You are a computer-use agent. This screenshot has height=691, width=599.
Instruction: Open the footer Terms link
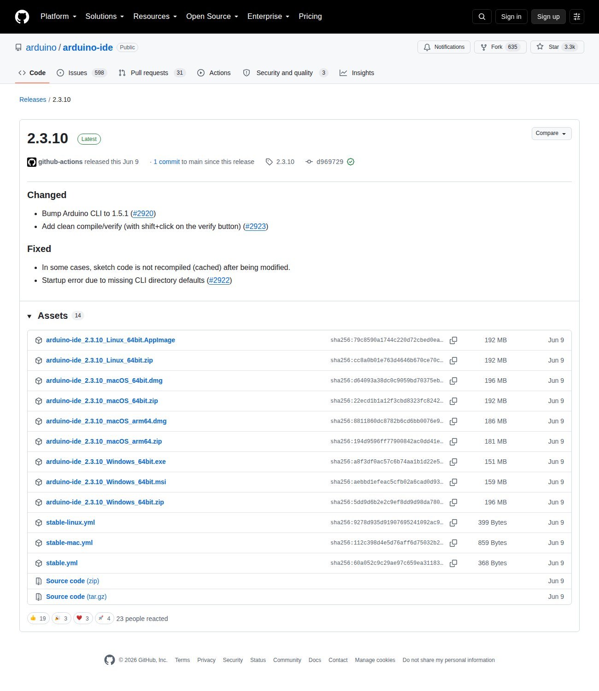(x=182, y=661)
